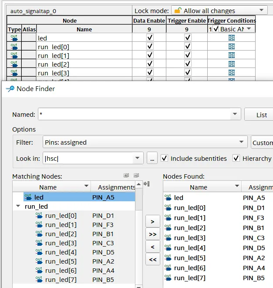The image size is (273, 288).
Task: Click the out pin icon of led in Matching Nodes
Action: point(28,197)
